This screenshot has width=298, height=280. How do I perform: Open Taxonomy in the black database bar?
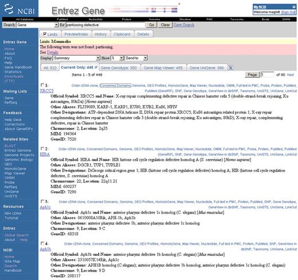click(237, 20)
